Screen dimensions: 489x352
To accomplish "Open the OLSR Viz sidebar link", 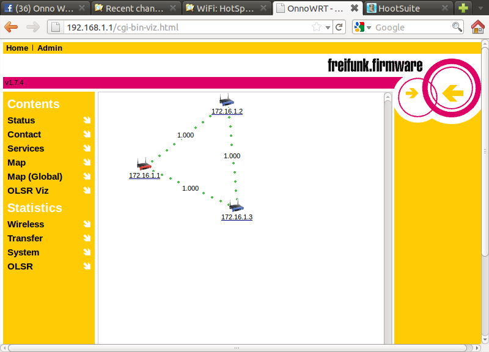I will pos(28,191).
